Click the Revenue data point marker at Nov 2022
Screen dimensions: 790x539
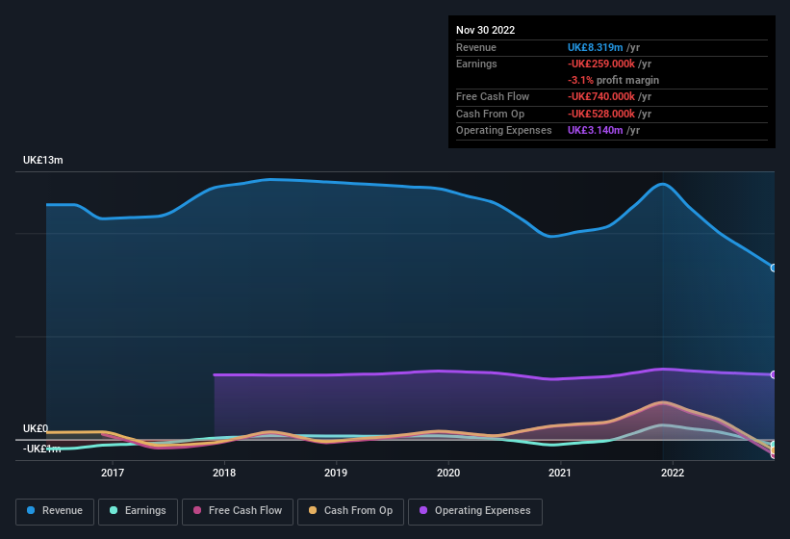(774, 268)
